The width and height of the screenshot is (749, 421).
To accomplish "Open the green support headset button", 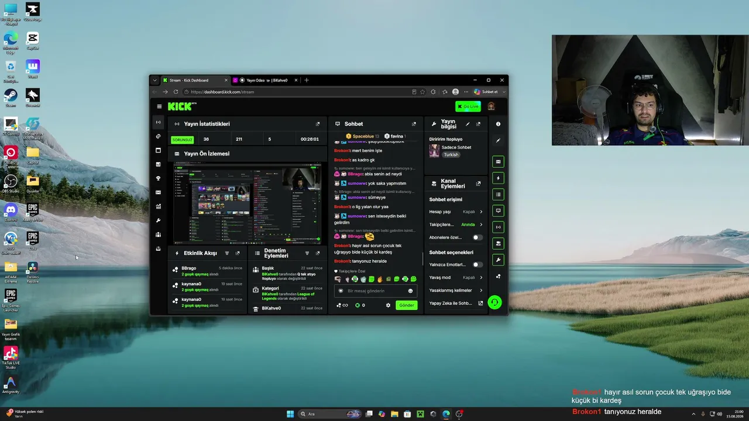I will (x=494, y=302).
